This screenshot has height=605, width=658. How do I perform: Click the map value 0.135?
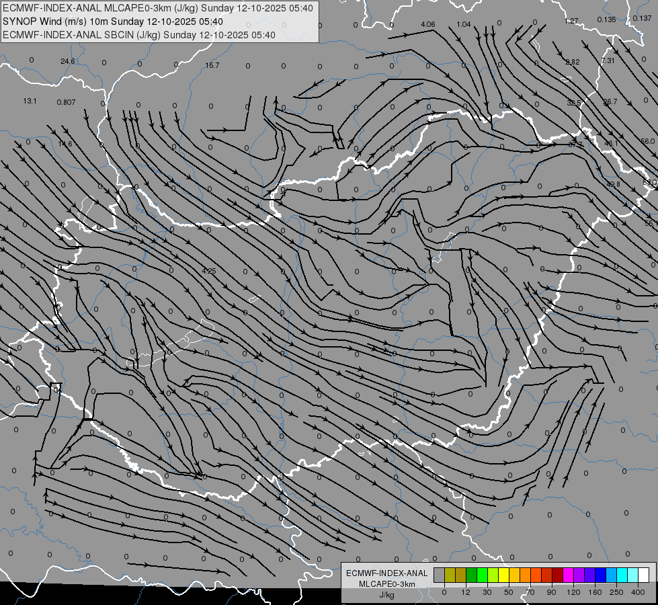[607, 19]
